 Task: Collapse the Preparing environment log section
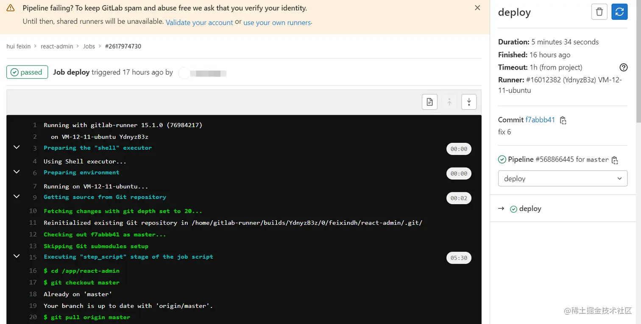pyautogui.click(x=17, y=172)
